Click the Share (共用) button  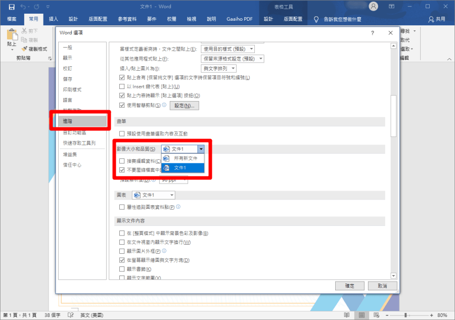point(437,19)
